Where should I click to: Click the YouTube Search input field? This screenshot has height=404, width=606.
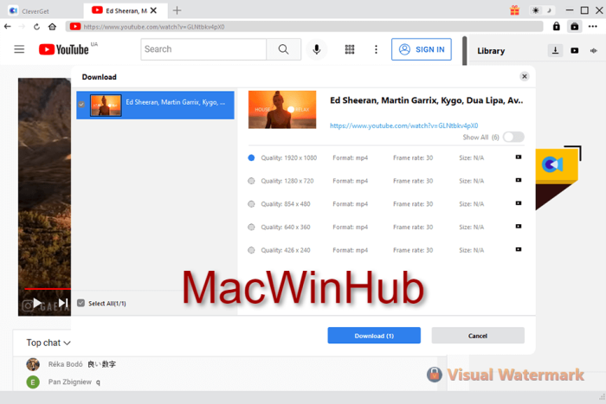pos(203,49)
